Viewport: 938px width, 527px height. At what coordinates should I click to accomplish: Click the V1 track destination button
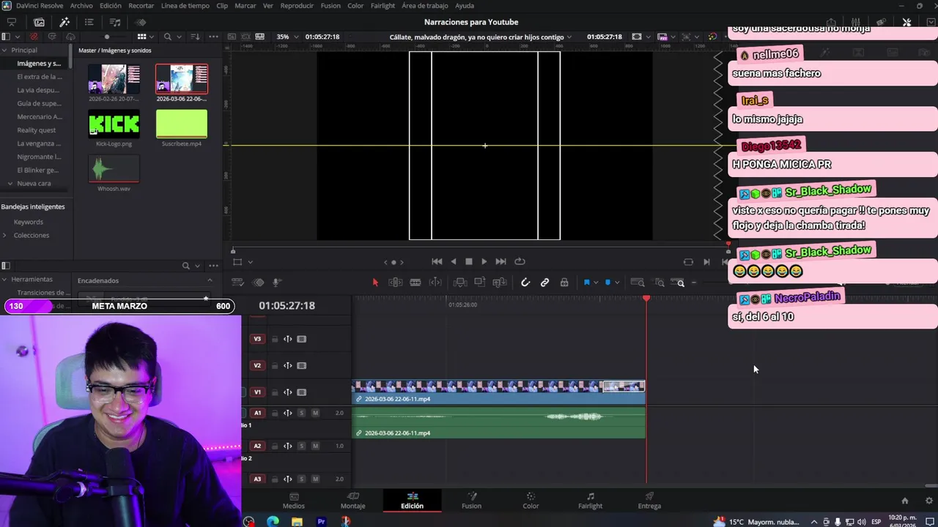pyautogui.click(x=257, y=392)
